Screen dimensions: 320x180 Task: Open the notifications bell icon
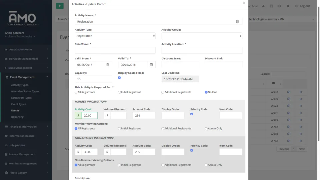point(288,6)
